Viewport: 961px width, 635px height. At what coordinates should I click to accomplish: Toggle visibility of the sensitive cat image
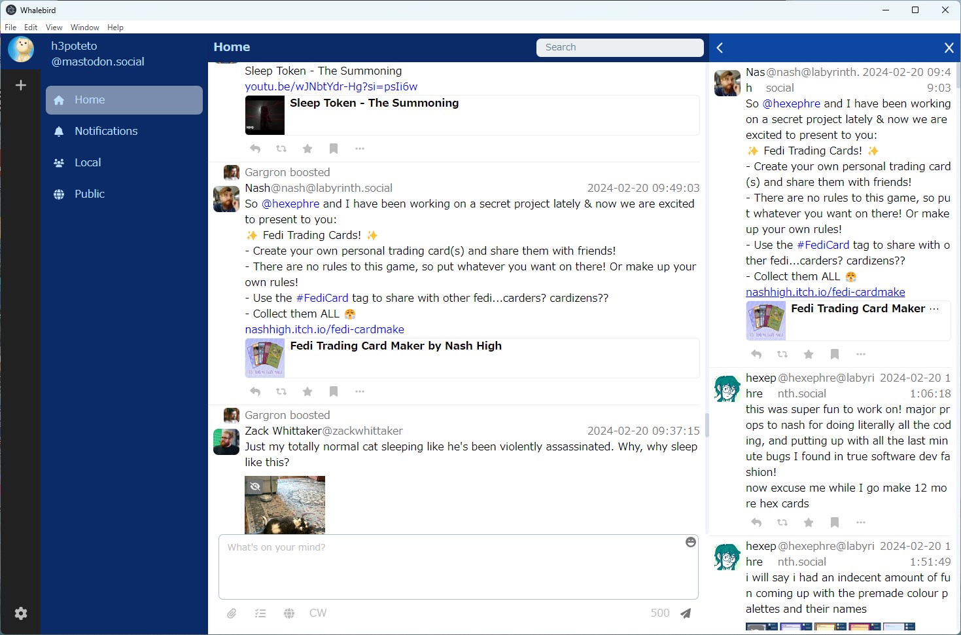[254, 486]
